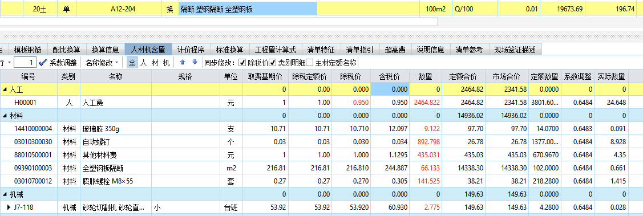Screen dimensions: 643x216
Task: Open the 工程量计算式 tab
Action: click(x=276, y=50)
